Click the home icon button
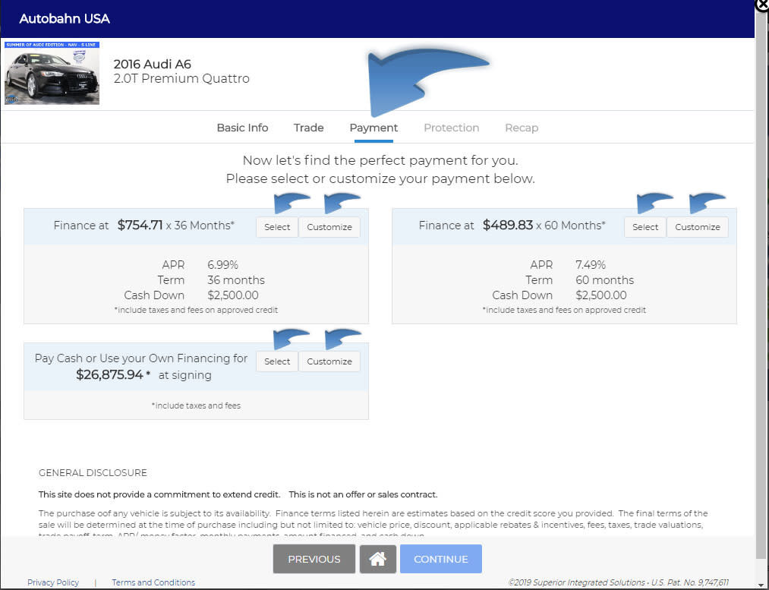This screenshot has height=590, width=769. point(377,559)
